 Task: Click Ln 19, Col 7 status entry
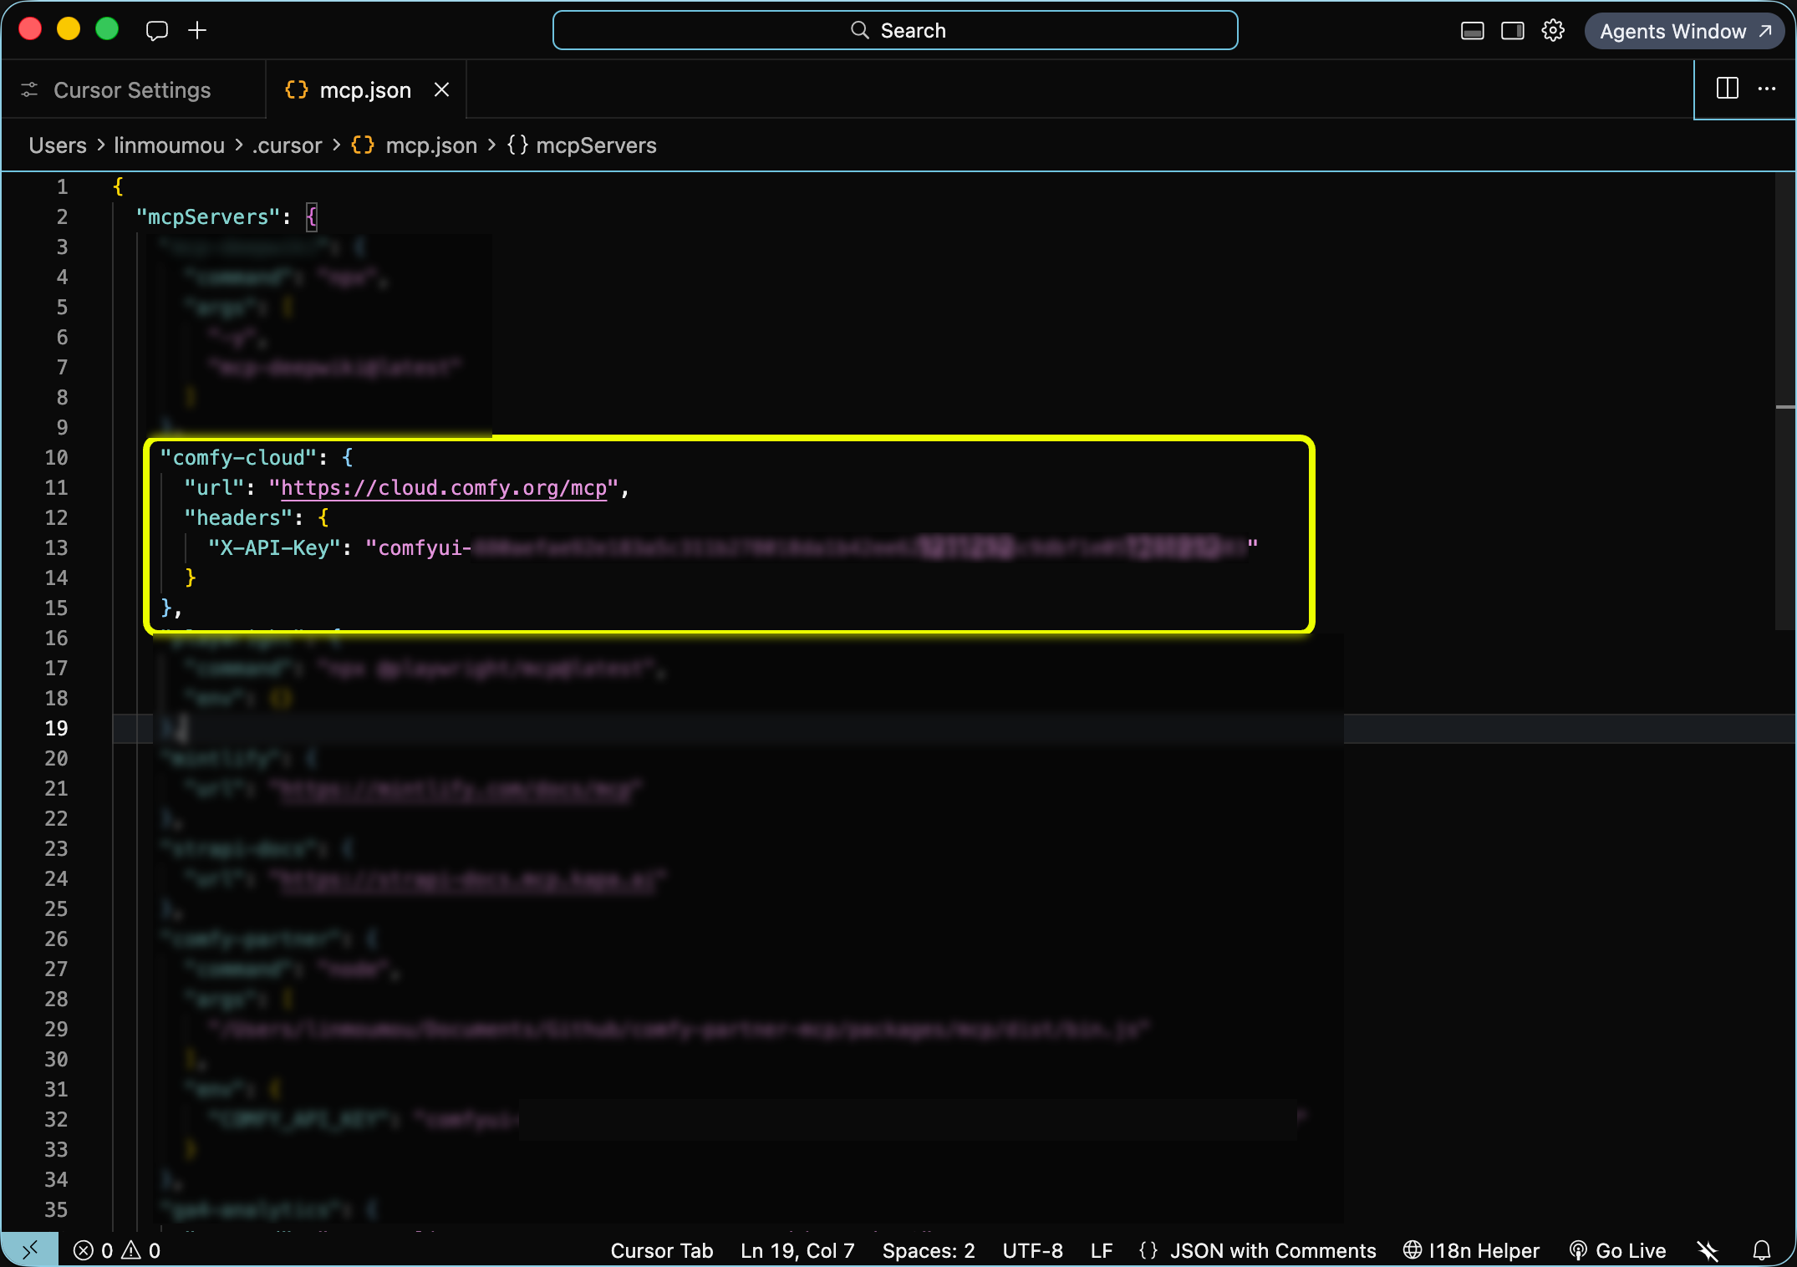pyautogui.click(x=797, y=1250)
